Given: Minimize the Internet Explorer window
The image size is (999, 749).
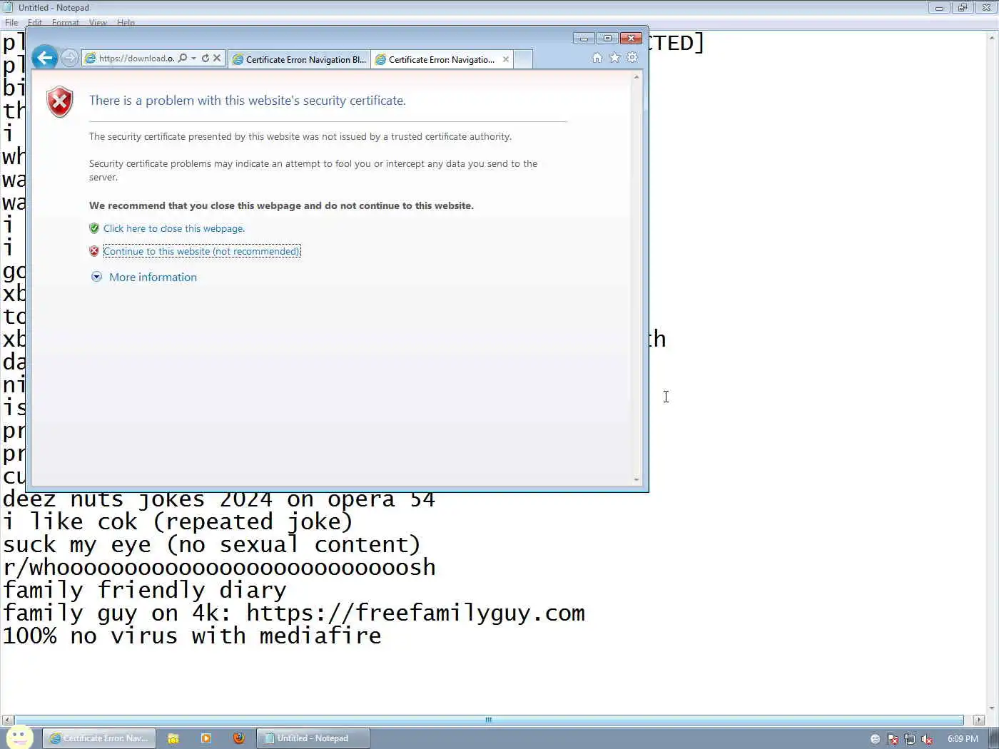Looking at the screenshot, I should point(584,38).
